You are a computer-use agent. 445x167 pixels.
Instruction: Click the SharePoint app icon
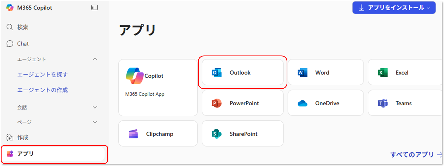pos(216,134)
